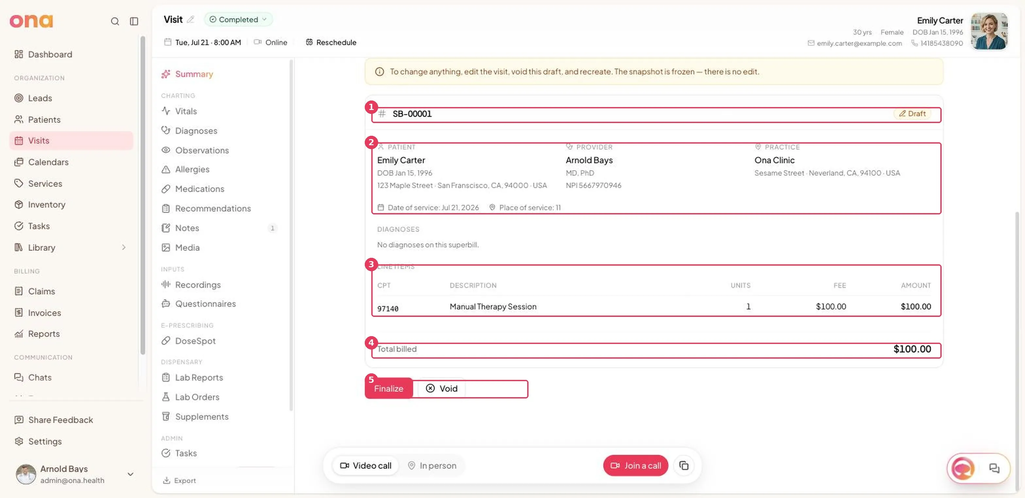The height and width of the screenshot is (498, 1025).
Task: Open Questionnaires section
Action: [x=198, y=304]
